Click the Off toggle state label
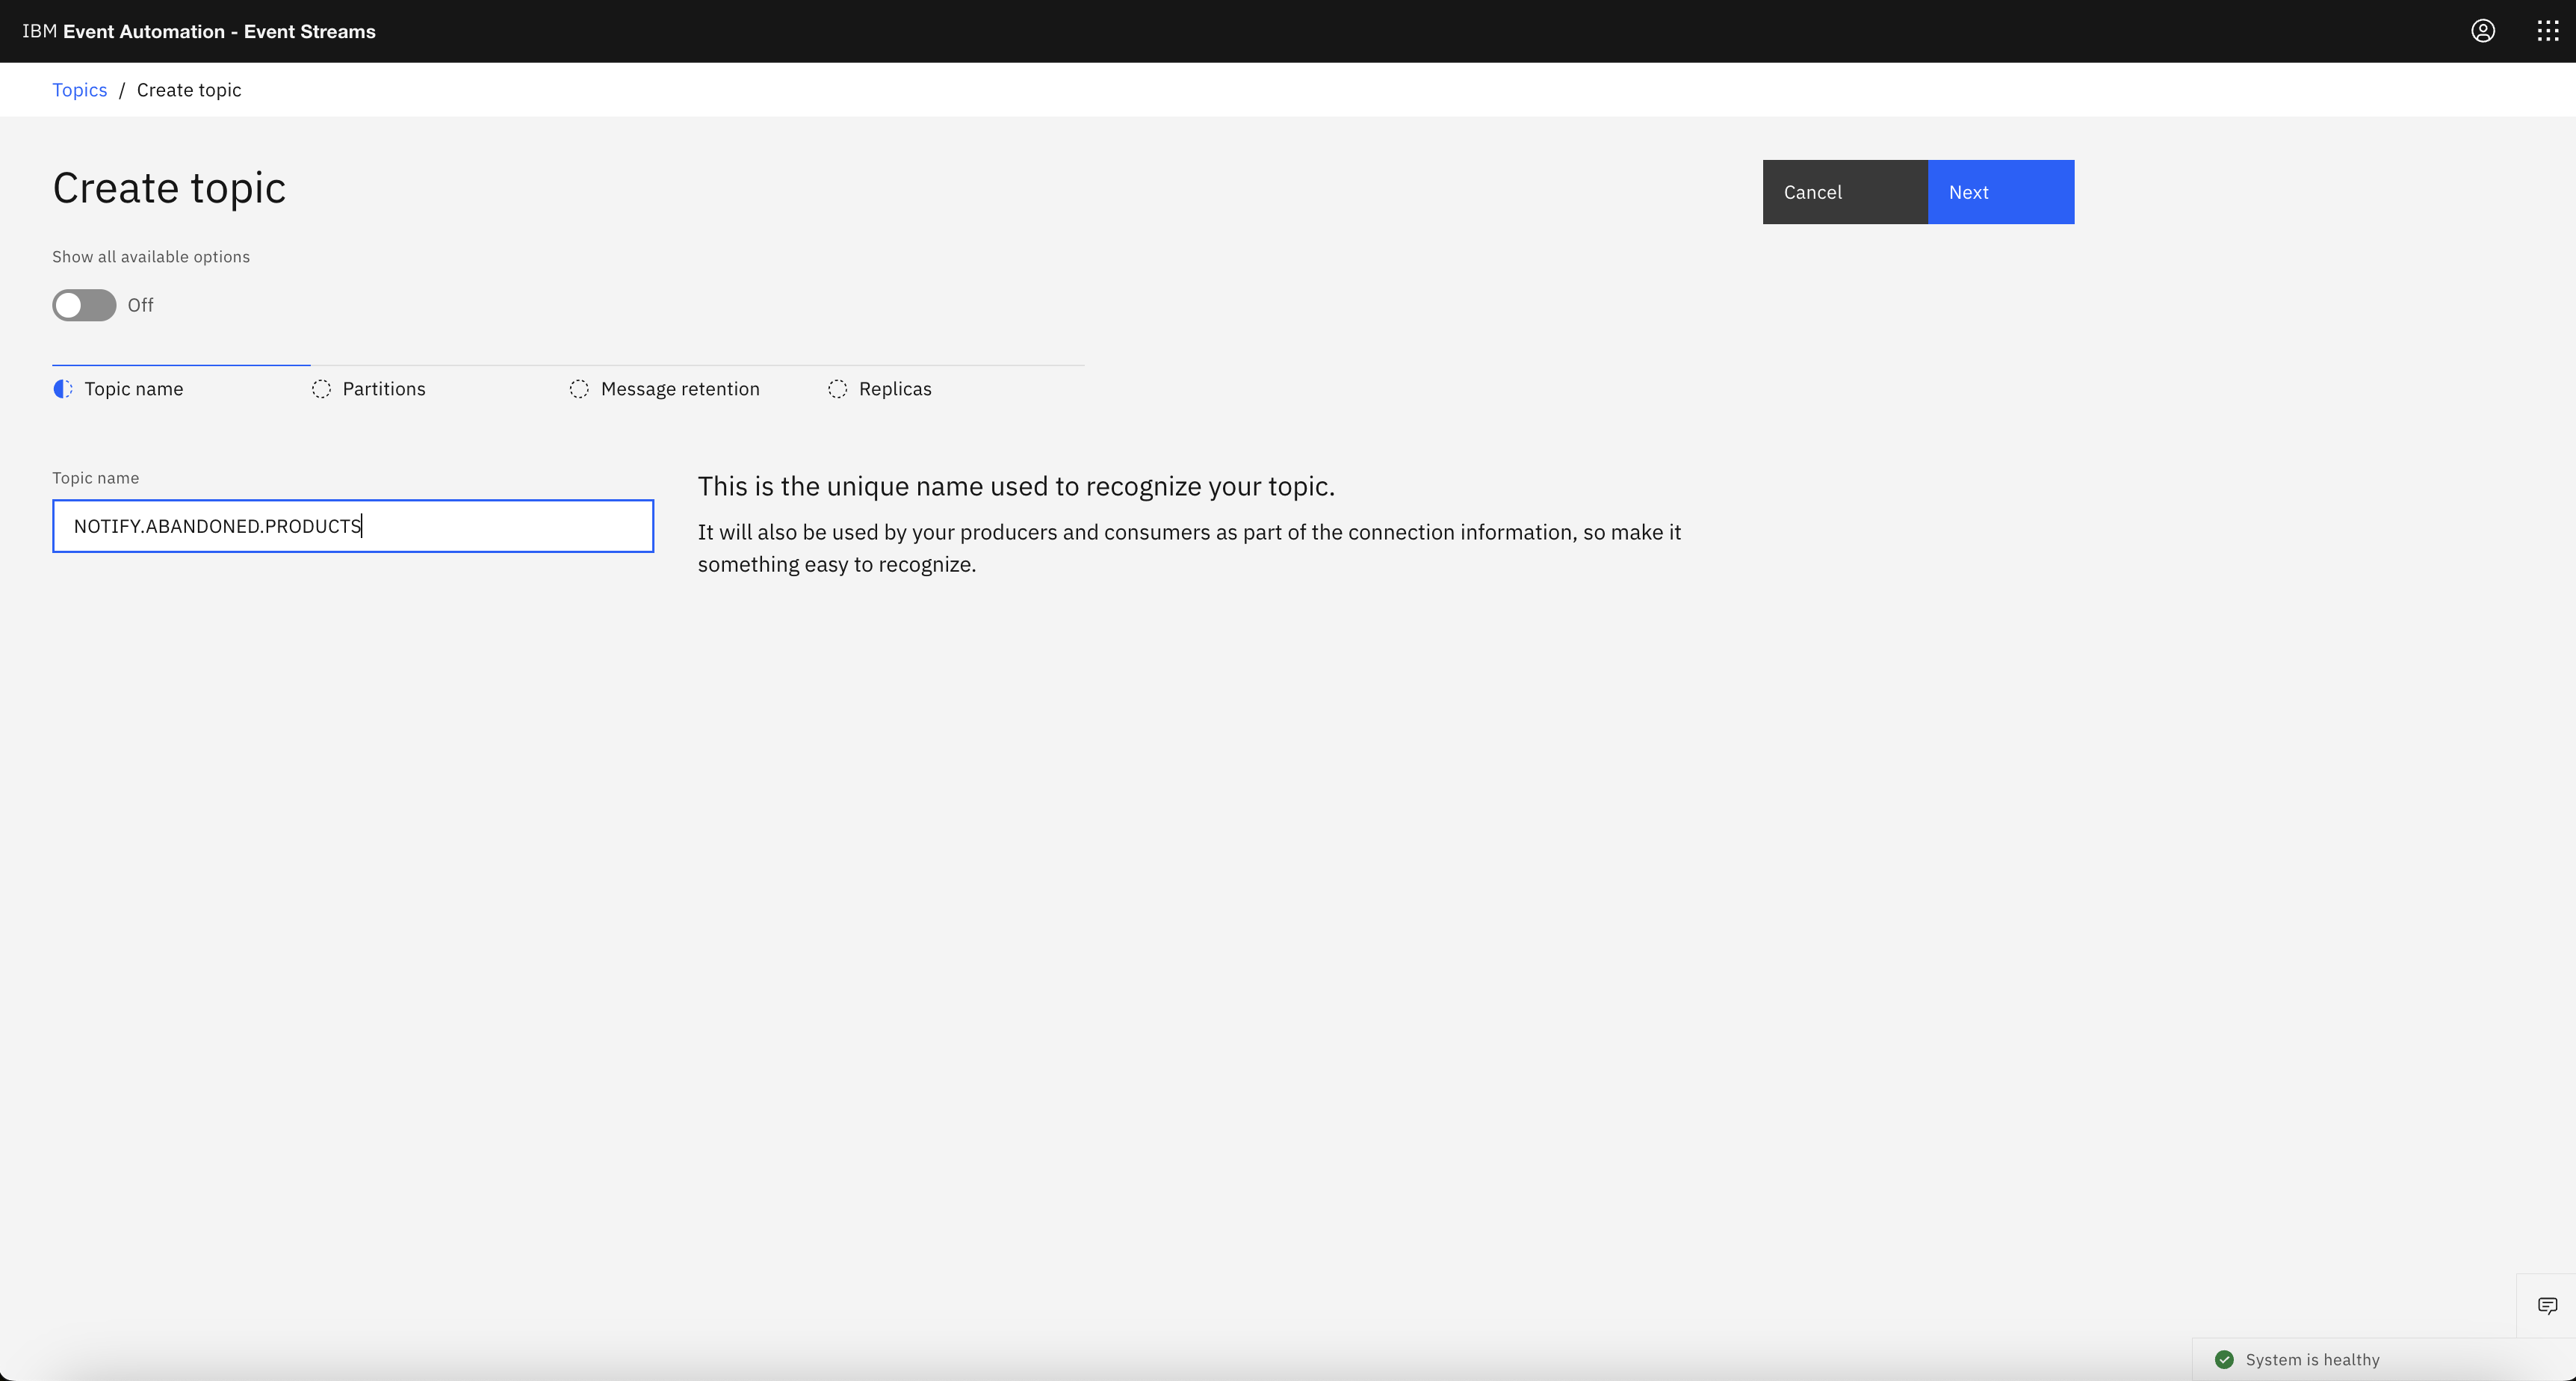 tap(140, 305)
